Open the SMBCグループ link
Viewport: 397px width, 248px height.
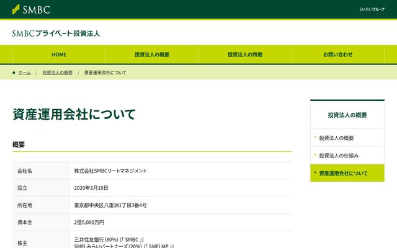click(x=372, y=9)
